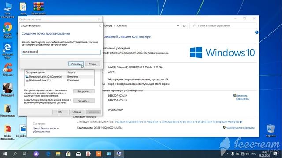Select Локальный диск (F:) row
The image size is (282, 158).
(x=59, y=80)
